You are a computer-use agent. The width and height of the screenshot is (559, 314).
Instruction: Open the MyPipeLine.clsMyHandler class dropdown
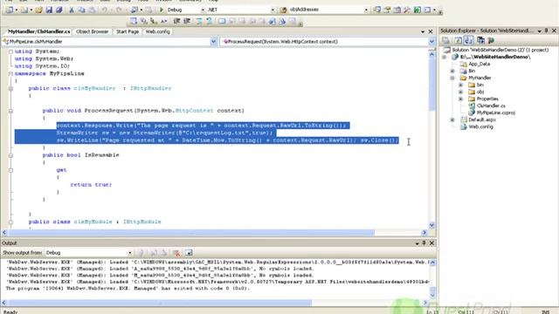213,42
